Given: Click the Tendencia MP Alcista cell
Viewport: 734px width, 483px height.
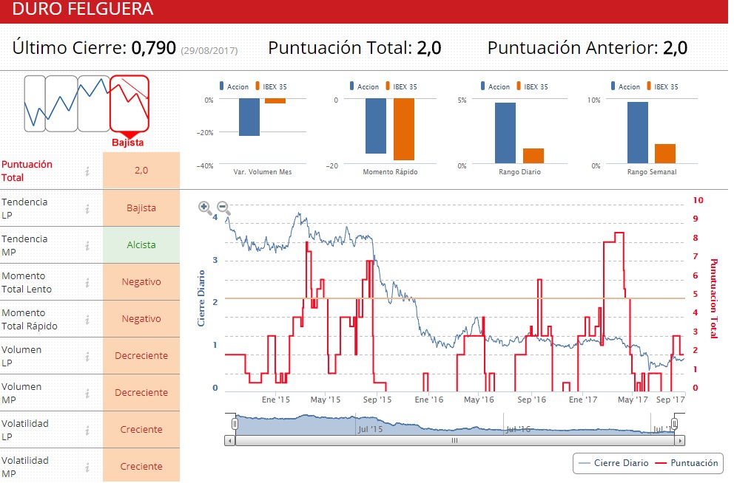Looking at the screenshot, I should [x=141, y=244].
